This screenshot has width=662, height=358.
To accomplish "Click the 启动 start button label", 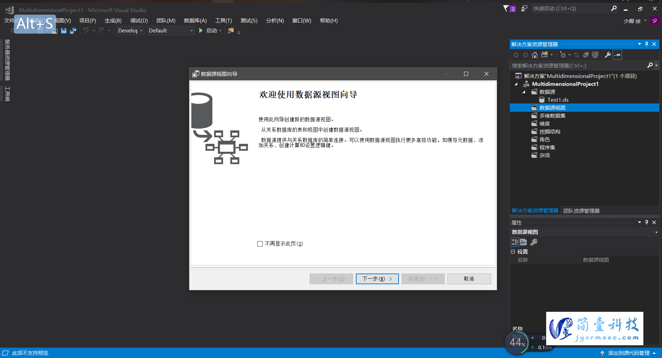I will (x=212, y=31).
